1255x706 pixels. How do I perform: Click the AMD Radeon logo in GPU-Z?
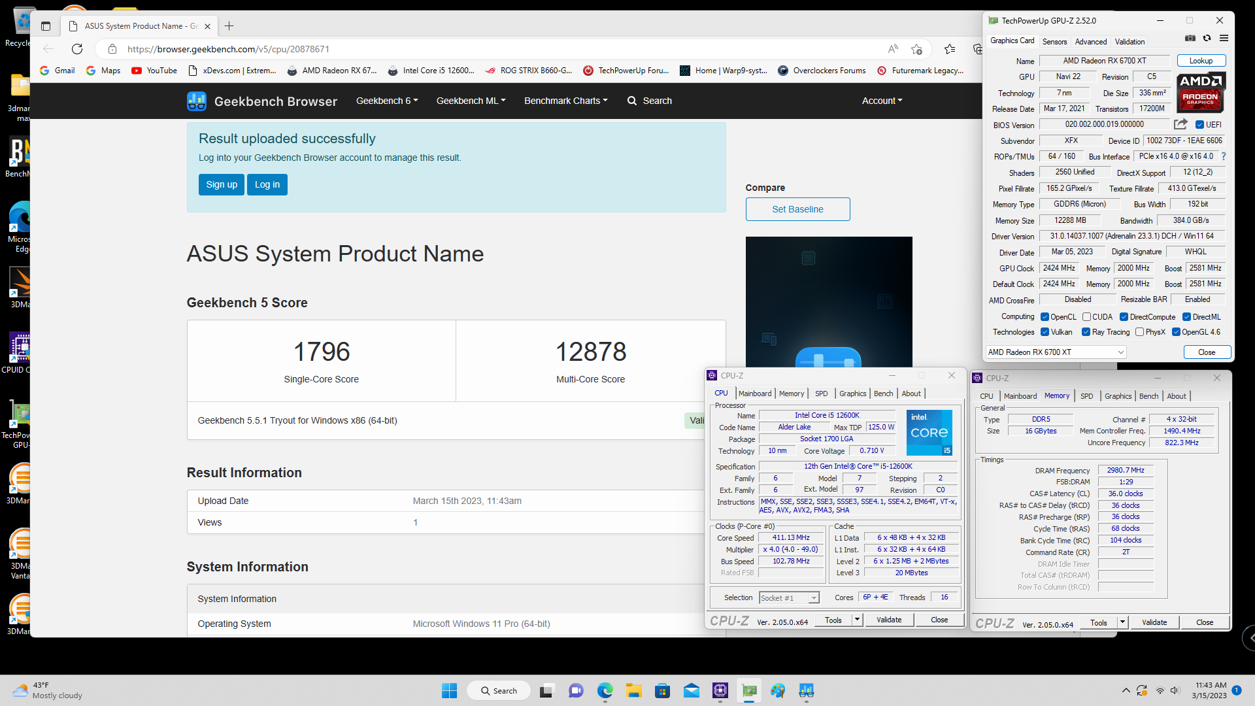click(1201, 92)
